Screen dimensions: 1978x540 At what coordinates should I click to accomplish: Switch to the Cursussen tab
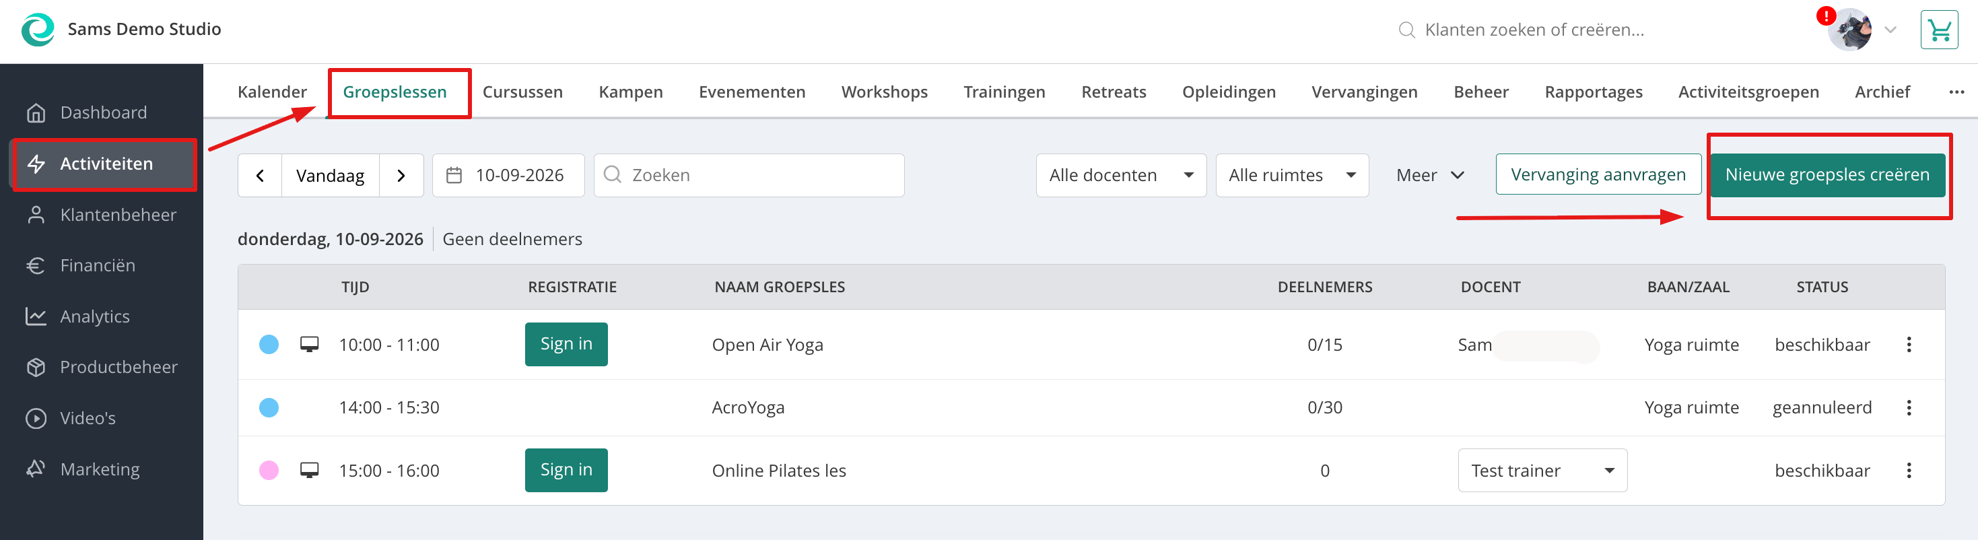[522, 92]
